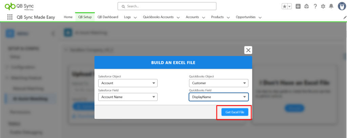Click the Get Excel File button
The height and width of the screenshot is (138, 347).
point(235,112)
